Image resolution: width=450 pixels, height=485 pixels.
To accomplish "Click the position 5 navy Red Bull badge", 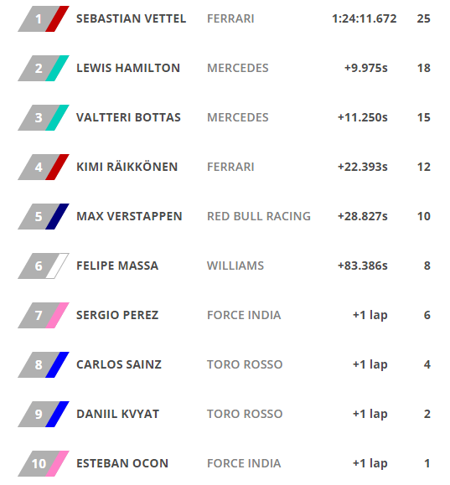I will [44, 216].
